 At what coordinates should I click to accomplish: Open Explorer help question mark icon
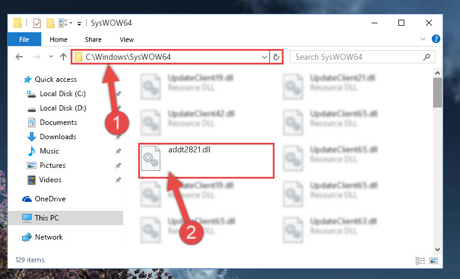pos(436,39)
